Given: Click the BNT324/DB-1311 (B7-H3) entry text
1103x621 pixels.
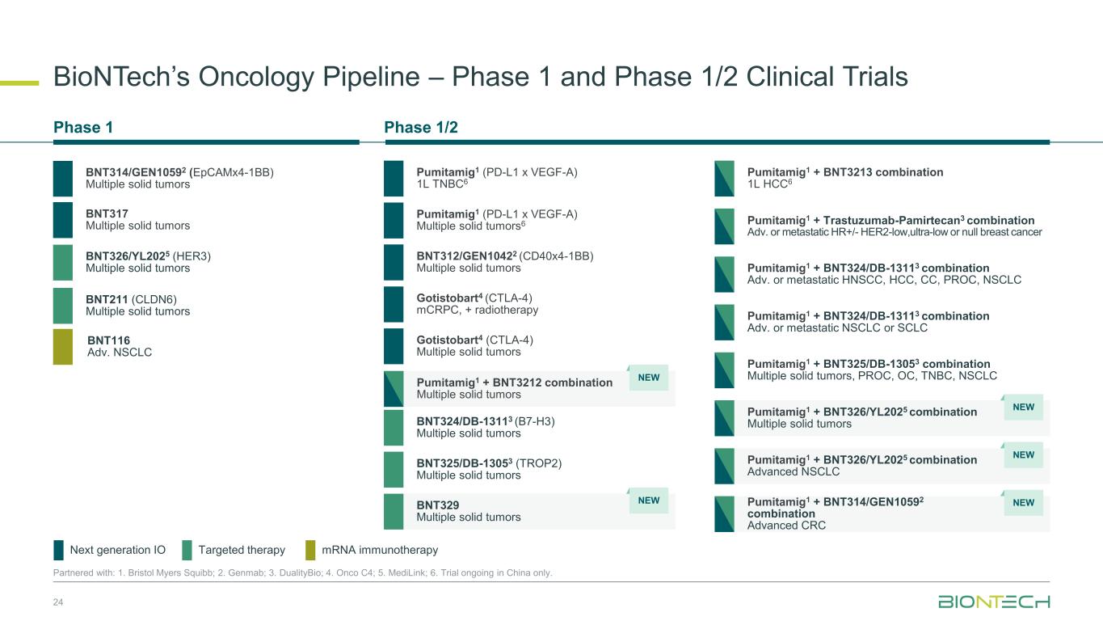Looking at the screenshot, I should [485, 427].
